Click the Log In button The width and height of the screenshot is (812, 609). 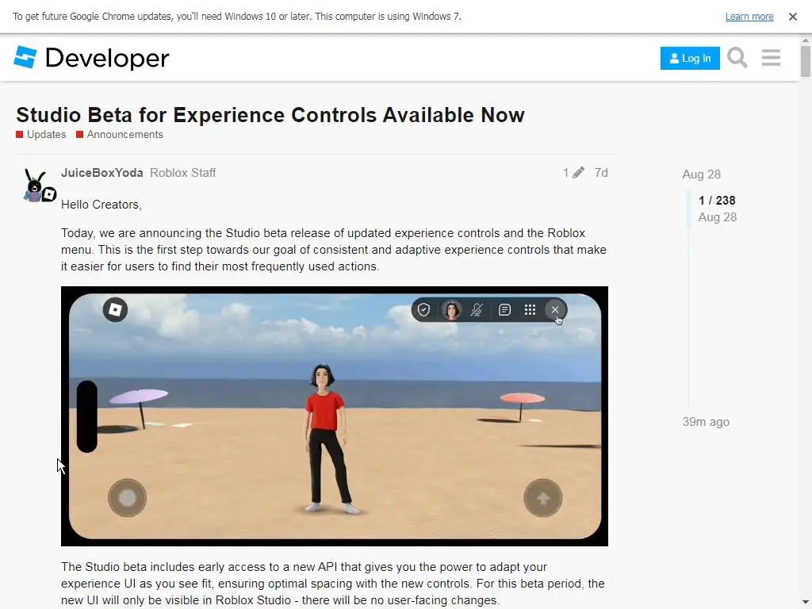(x=690, y=58)
